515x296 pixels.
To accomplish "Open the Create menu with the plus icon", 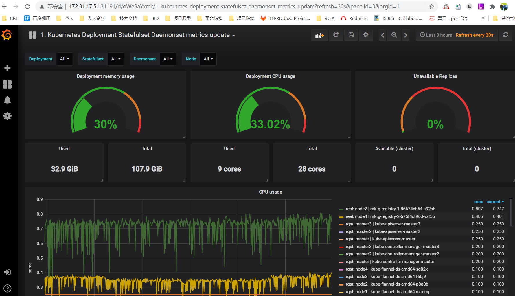I will click(7, 68).
